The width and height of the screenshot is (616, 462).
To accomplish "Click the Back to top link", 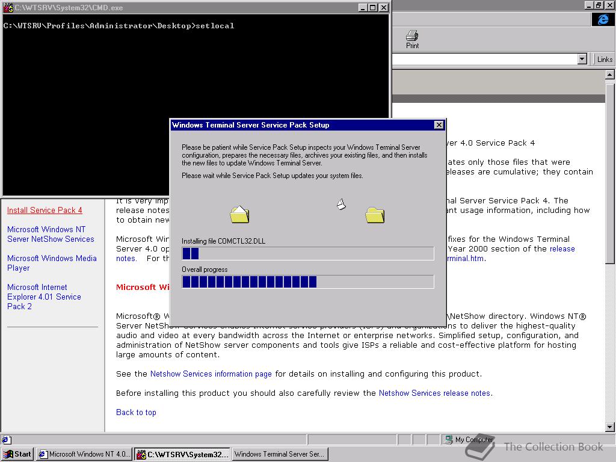I will [135, 412].
